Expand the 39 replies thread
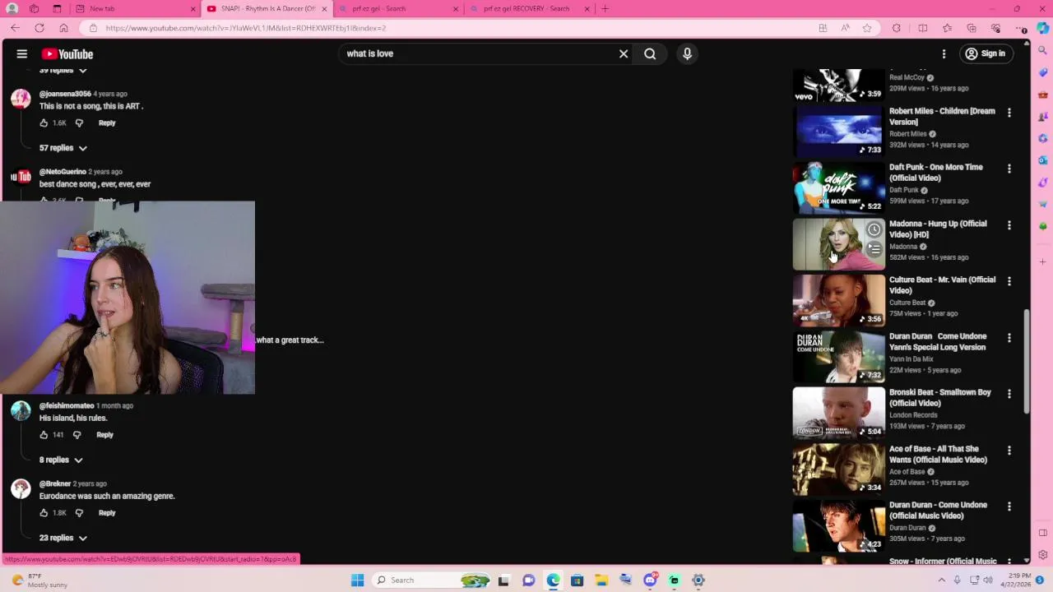This screenshot has height=592, width=1053. (x=63, y=71)
